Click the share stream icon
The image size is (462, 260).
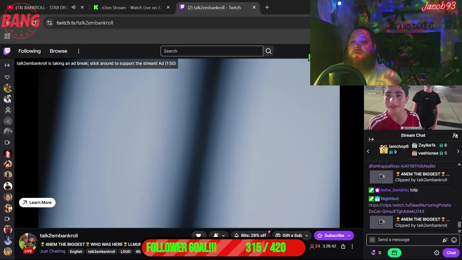(343, 246)
